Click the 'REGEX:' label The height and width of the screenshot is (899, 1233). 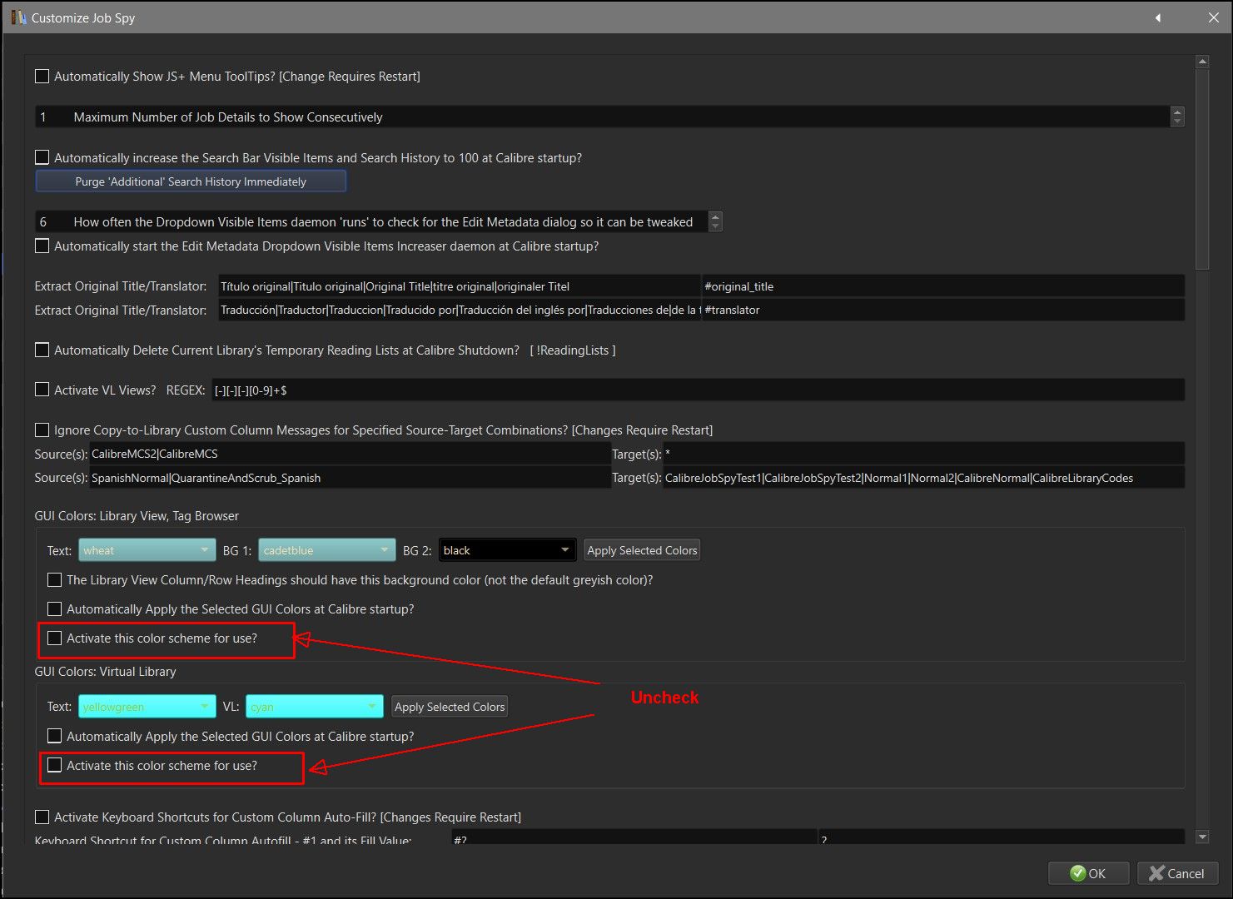(186, 390)
